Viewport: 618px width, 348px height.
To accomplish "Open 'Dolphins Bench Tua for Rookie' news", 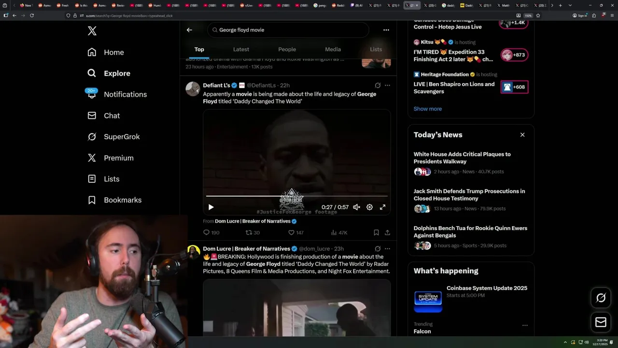I will [471, 237].
